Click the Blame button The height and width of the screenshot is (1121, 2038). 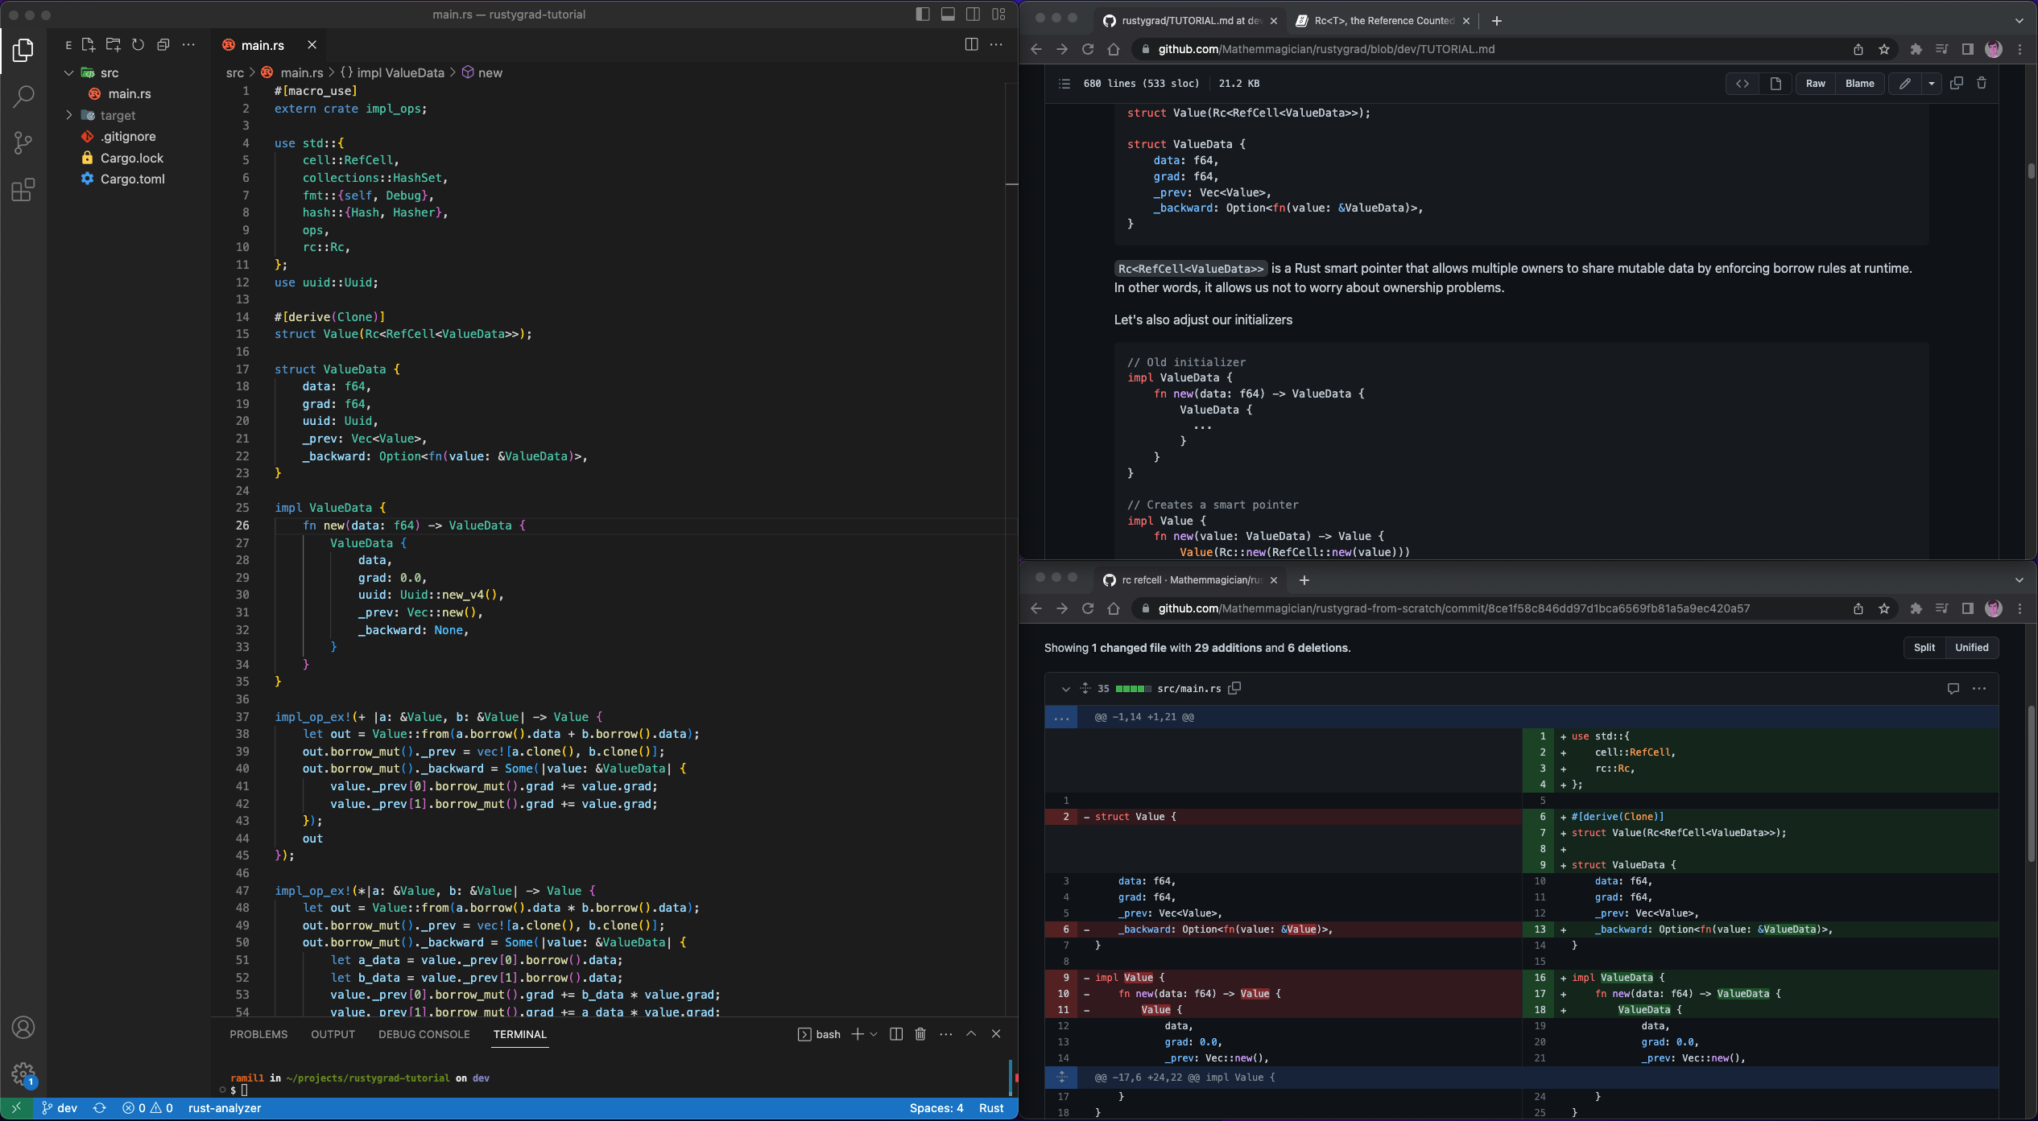tap(1859, 84)
